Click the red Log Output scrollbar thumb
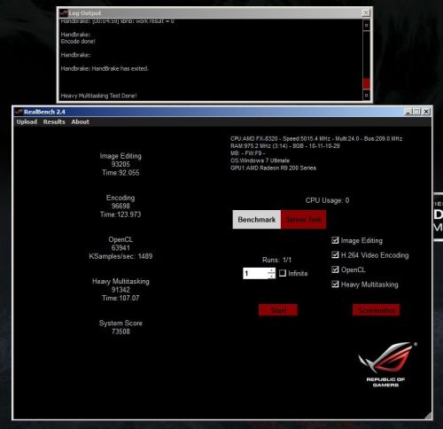The width and height of the screenshot is (443, 429). click(366, 83)
